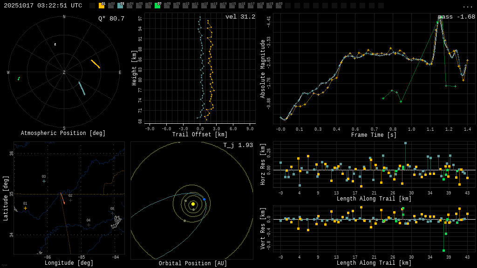Click the radiant R marker in sky plot
Image resolution: width=477 pixels, height=268 pixels.
(55, 45)
